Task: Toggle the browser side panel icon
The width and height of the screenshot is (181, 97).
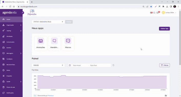Action: point(171,7)
